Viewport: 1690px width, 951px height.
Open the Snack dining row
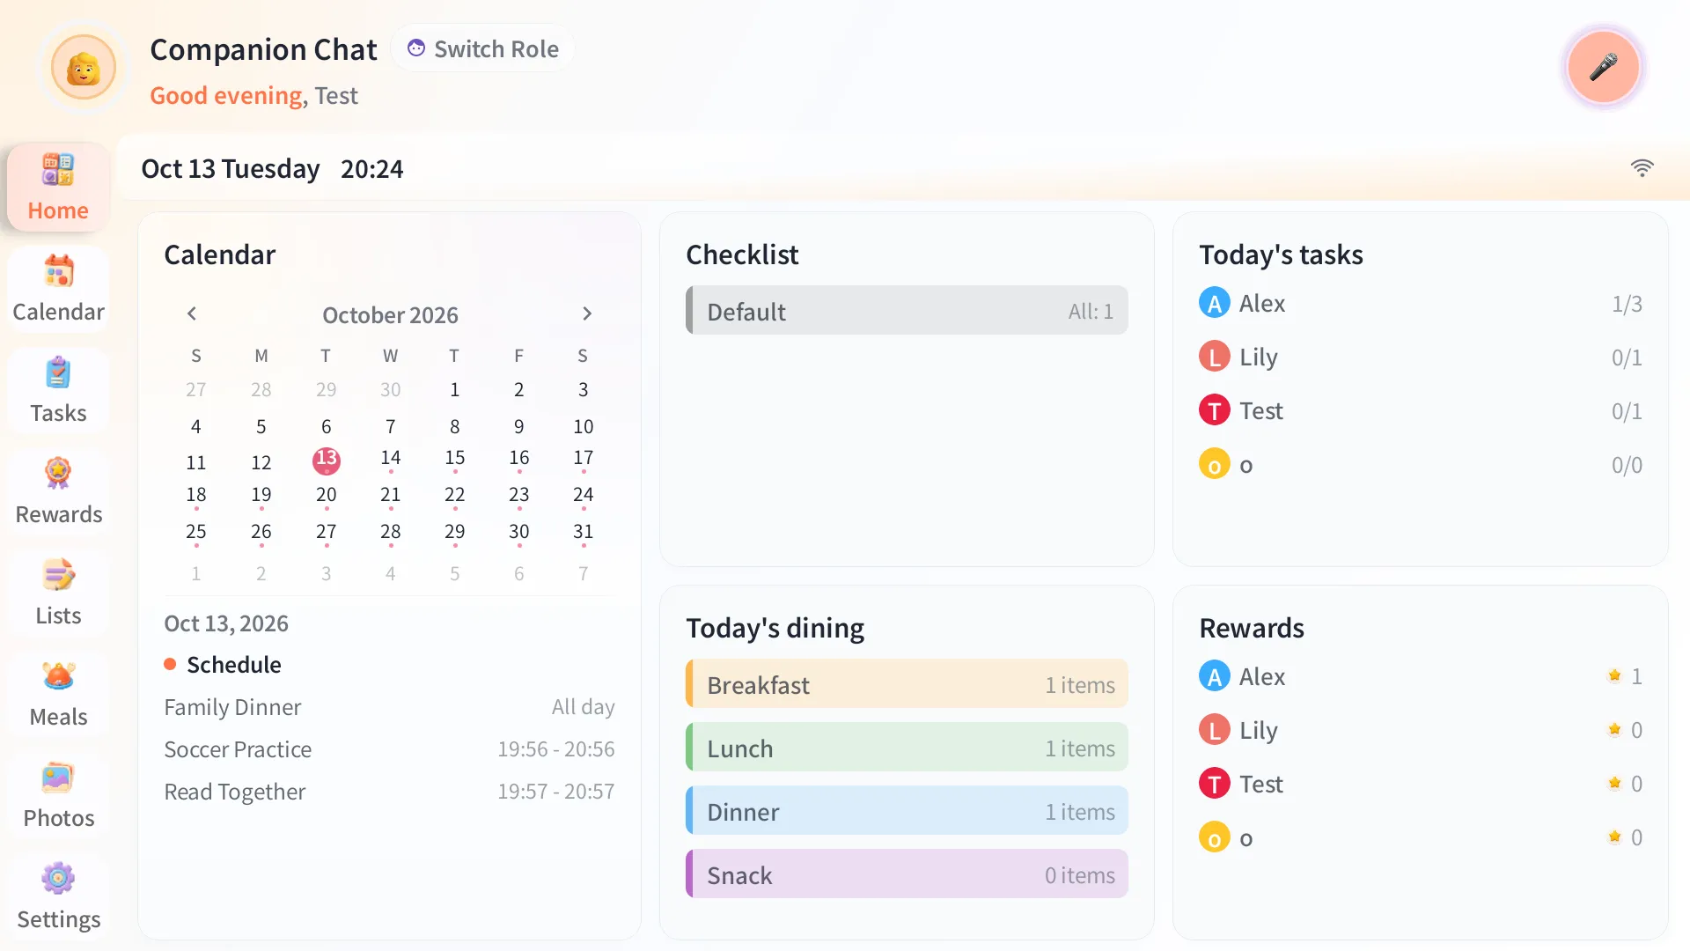tap(907, 874)
